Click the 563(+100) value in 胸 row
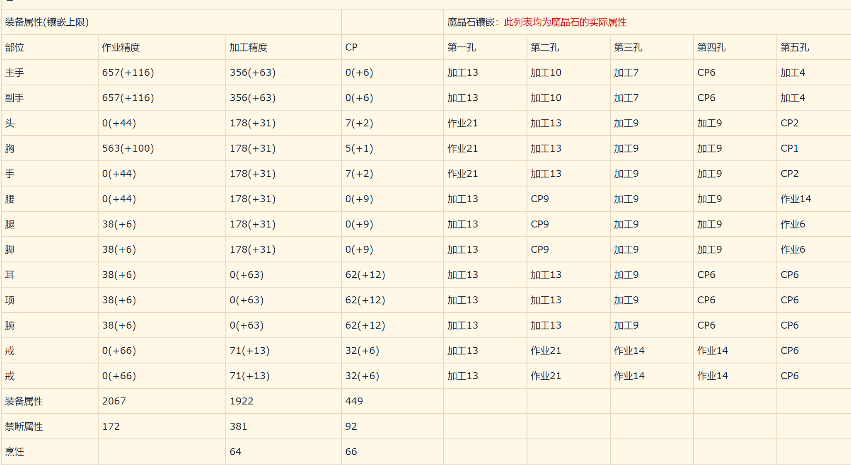The width and height of the screenshot is (851, 465). (x=128, y=148)
